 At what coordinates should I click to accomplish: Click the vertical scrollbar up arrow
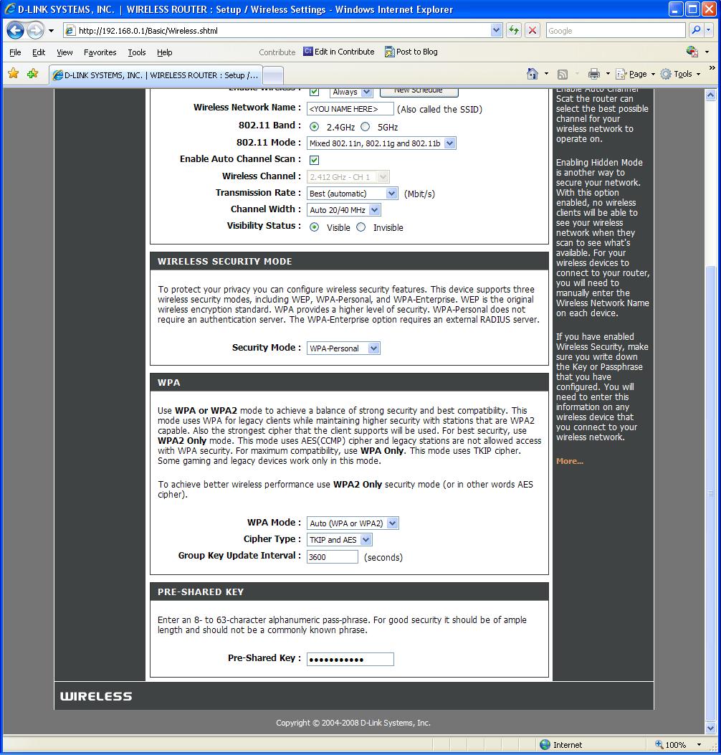(x=711, y=95)
